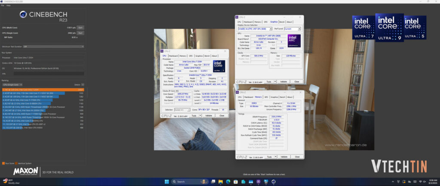Screen dimensions: 440x186
Task: Click Close button in CPU-Z processor window
Action: pos(222,116)
